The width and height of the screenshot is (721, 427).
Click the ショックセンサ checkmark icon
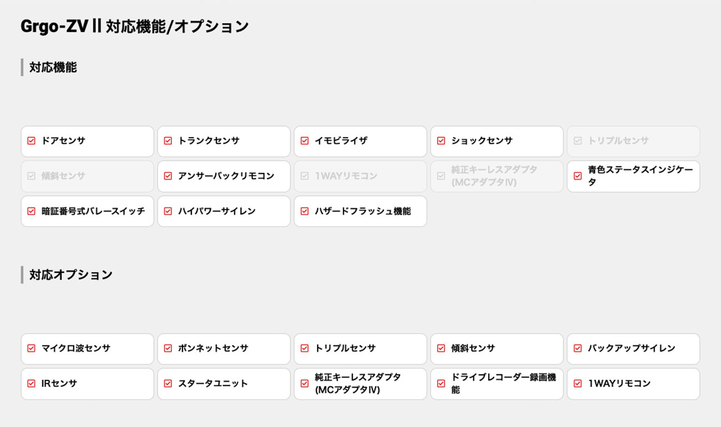tap(441, 141)
